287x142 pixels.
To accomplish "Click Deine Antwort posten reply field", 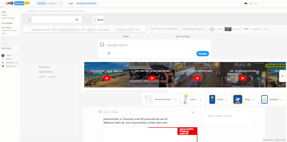I will point(227,116).
